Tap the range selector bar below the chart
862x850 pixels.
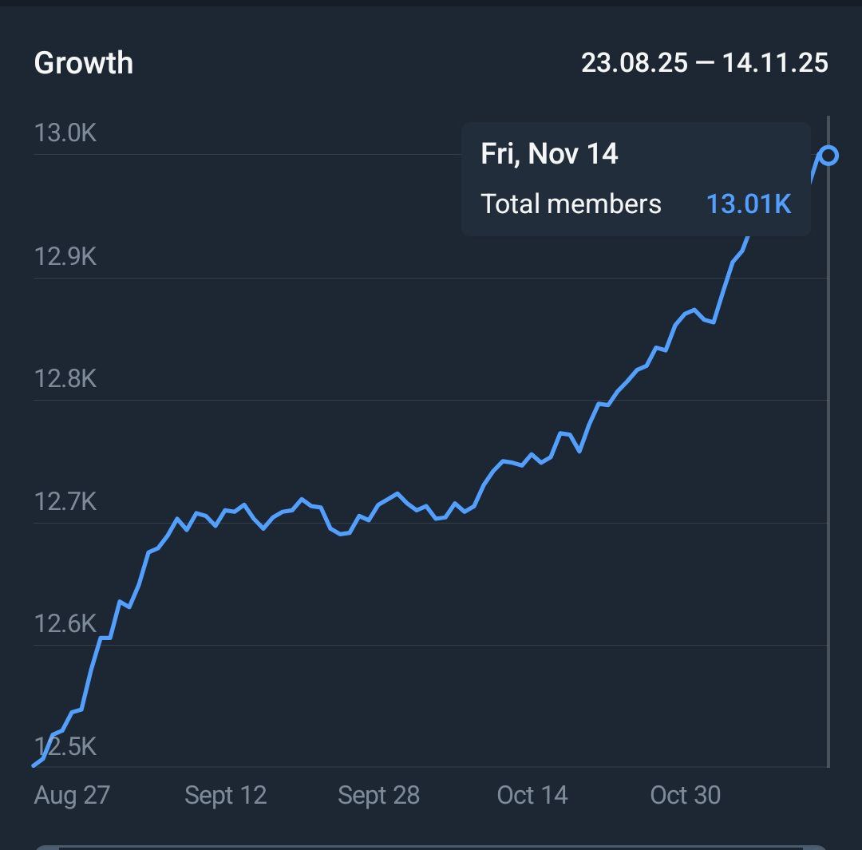coord(431,846)
